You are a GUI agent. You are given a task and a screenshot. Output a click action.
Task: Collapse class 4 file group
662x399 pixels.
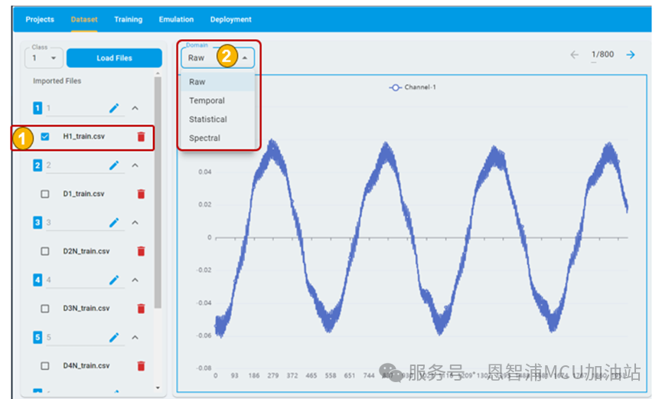click(x=135, y=280)
